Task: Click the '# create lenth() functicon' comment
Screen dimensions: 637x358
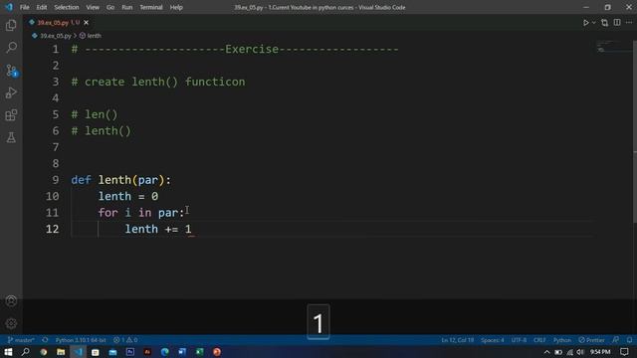Action: coord(158,82)
